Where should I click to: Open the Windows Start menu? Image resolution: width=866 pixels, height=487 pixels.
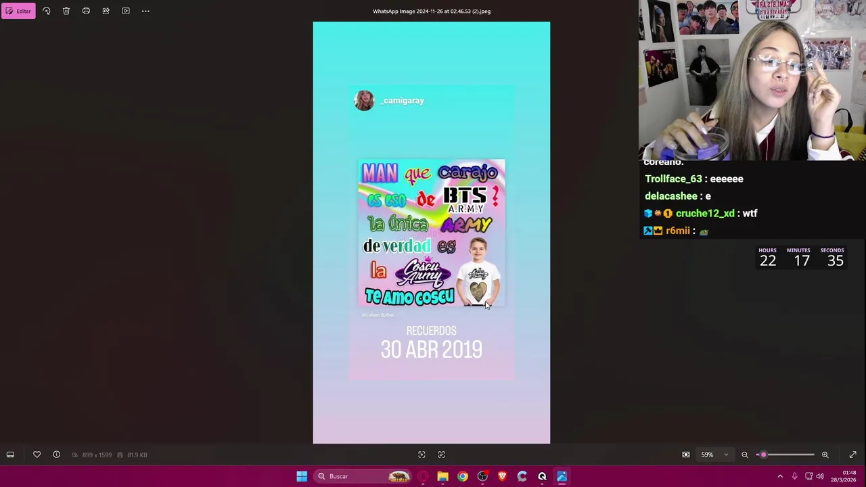[x=302, y=476]
